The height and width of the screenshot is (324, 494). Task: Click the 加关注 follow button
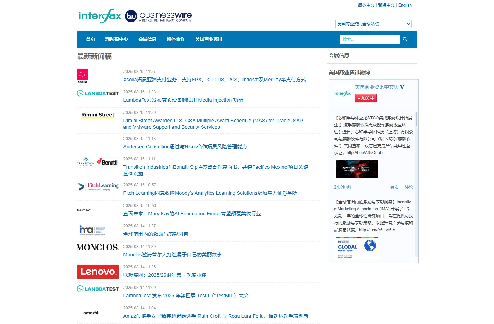click(x=366, y=98)
